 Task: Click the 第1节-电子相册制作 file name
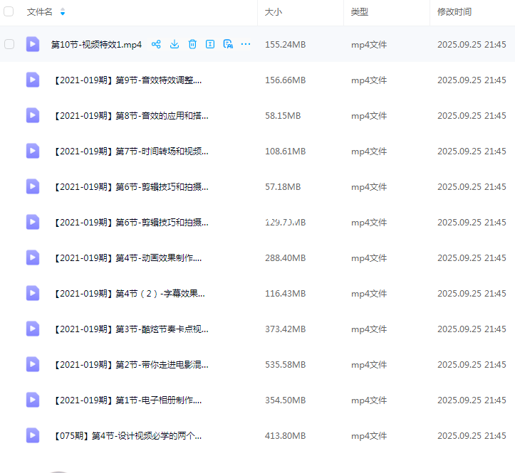pos(128,400)
